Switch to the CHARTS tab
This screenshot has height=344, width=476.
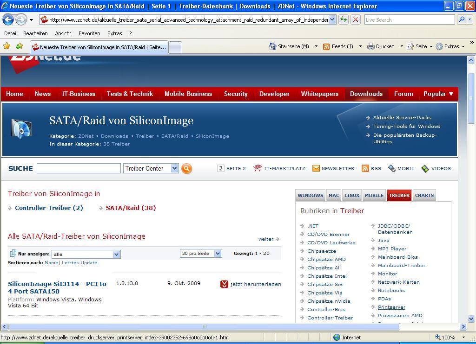tap(424, 195)
